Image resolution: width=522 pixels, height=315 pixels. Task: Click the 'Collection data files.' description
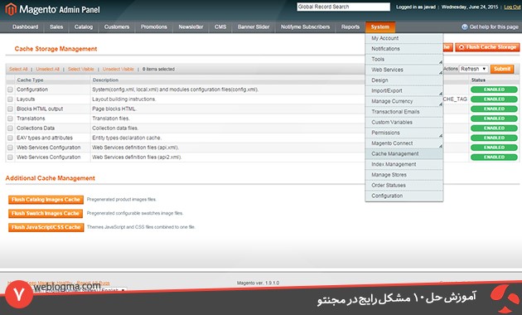click(x=115, y=128)
